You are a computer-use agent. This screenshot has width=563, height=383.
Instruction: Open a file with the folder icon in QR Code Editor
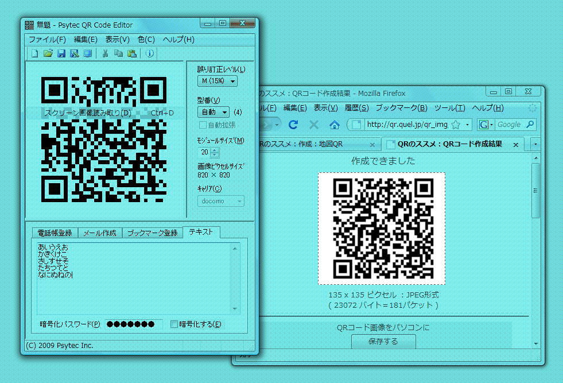coord(48,53)
